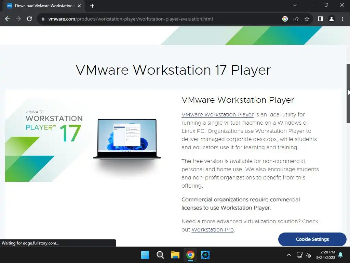350x263 pixels.
Task: Bookmark this tab with star icon
Action: pyautogui.click(x=307, y=19)
